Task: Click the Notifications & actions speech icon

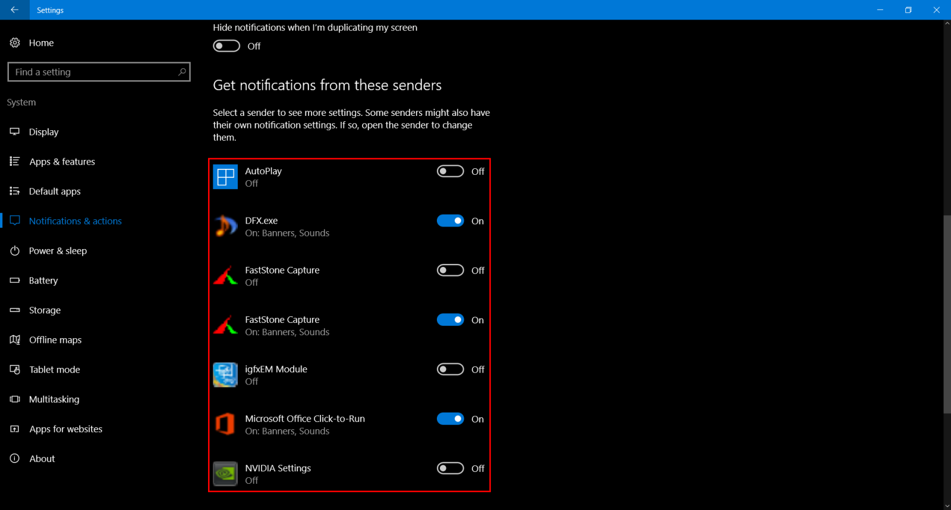Action: pyautogui.click(x=15, y=221)
